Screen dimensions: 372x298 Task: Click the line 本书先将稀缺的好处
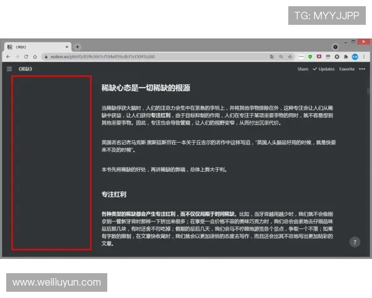[164, 169]
